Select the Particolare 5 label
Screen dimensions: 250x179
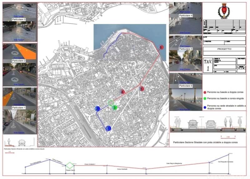click(186, 49)
